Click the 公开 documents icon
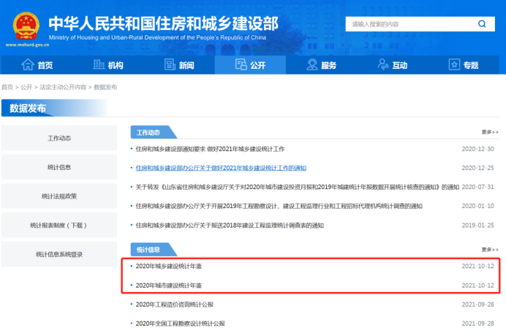506x336 pixels. 241,65
